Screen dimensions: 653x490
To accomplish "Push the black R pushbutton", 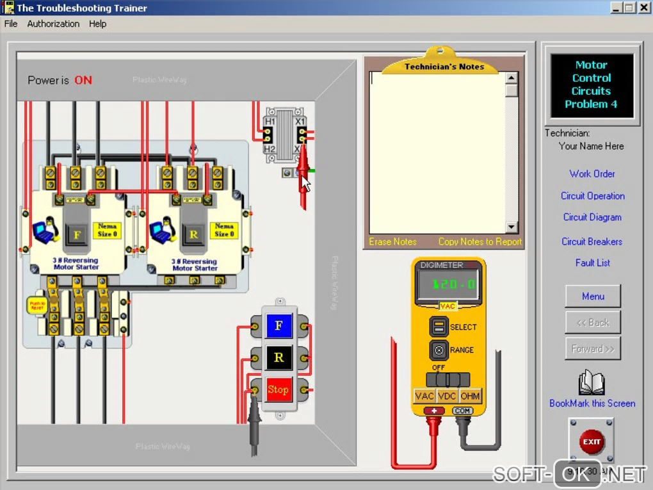I will pyautogui.click(x=279, y=357).
